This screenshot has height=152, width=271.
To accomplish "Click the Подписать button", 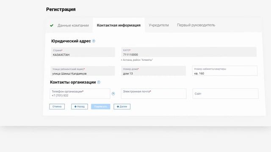I will click(101, 106).
